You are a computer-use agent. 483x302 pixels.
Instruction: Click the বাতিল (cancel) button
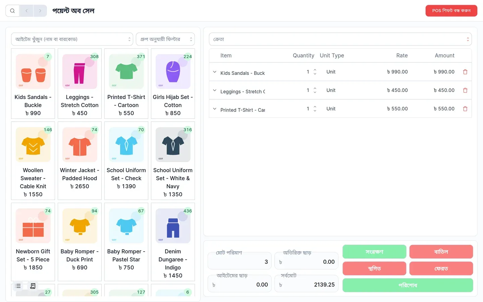441,252
